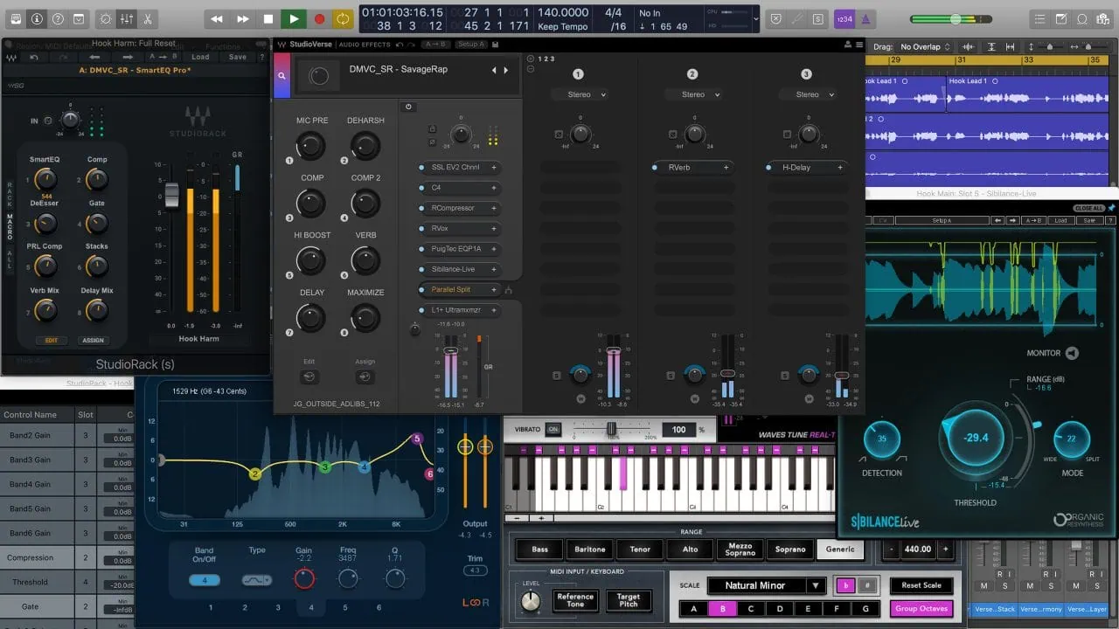Open the Scissors editors button
This screenshot has width=1119, height=629.
147,18
